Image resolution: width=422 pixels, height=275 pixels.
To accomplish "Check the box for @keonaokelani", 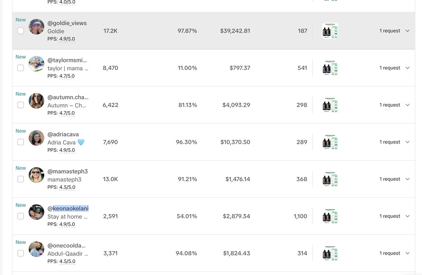I will [x=21, y=216].
